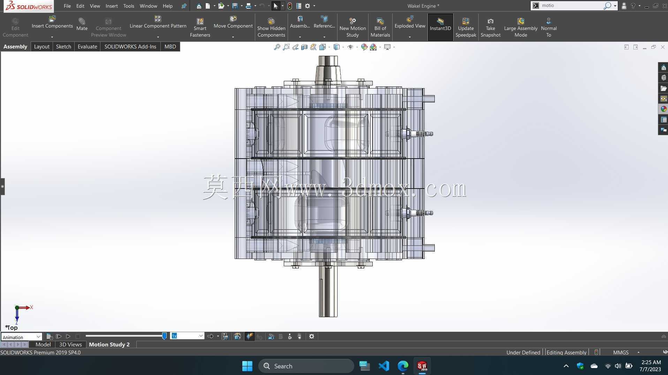
Task: Expand the Exploded View dropdown arrow
Action: (410, 37)
